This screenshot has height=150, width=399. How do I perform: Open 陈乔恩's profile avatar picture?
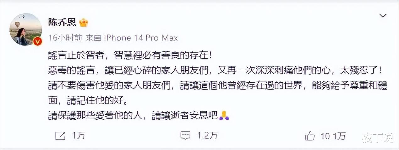coord(26,29)
